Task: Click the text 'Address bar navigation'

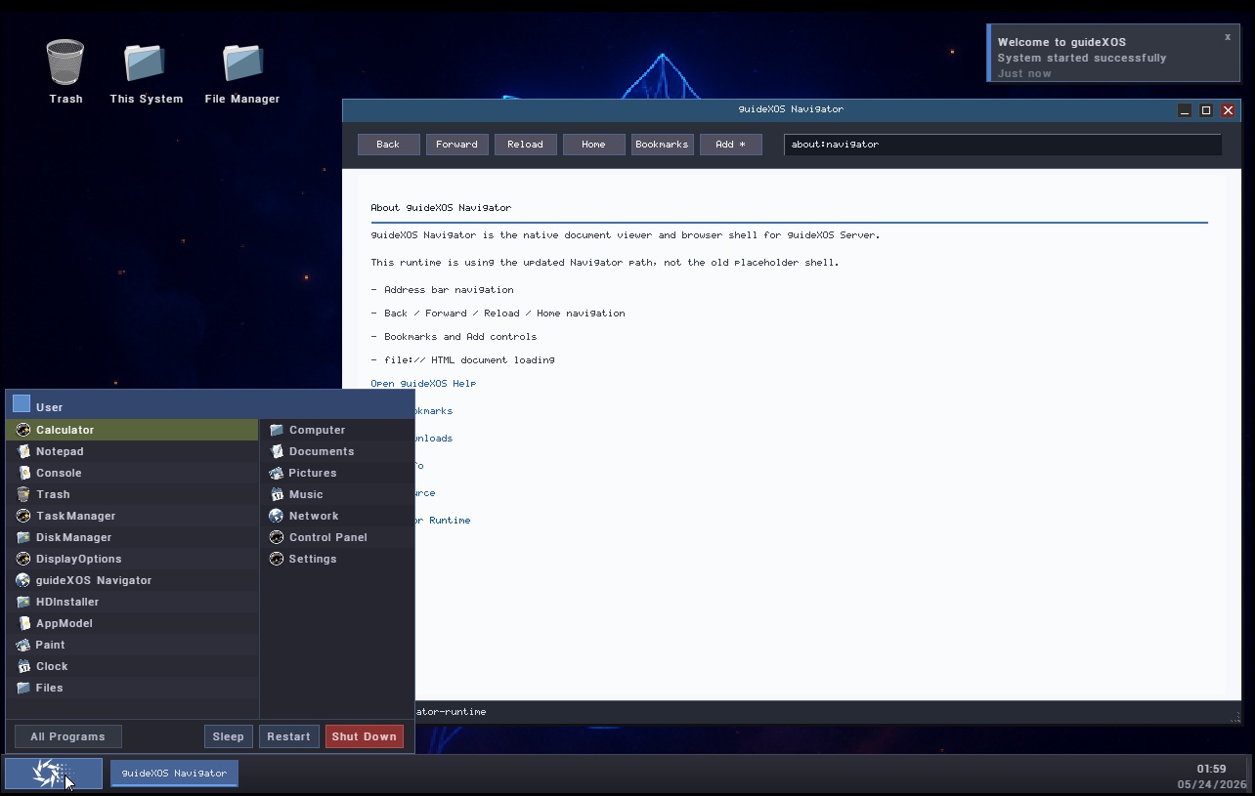Action: coord(449,290)
